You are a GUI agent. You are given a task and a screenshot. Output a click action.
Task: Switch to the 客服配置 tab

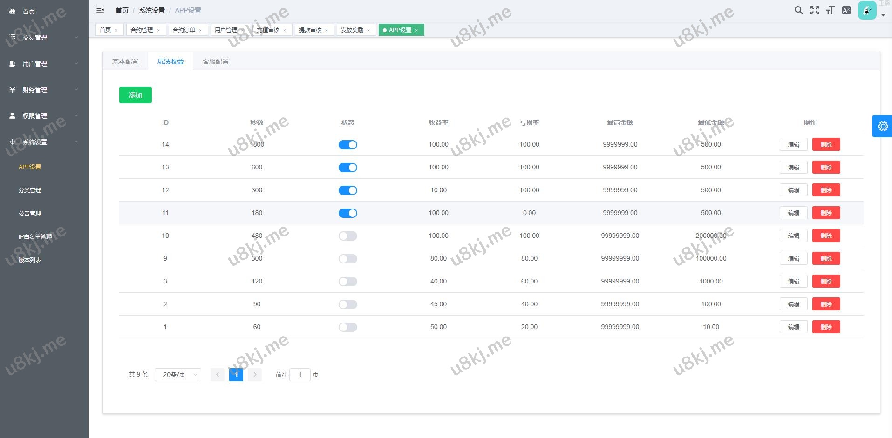click(x=216, y=61)
